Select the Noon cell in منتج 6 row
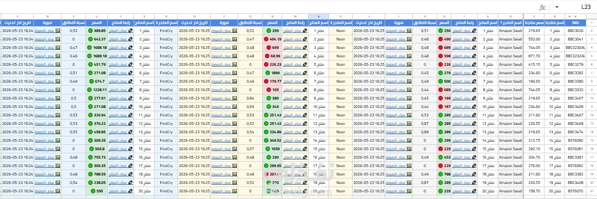 341,73
